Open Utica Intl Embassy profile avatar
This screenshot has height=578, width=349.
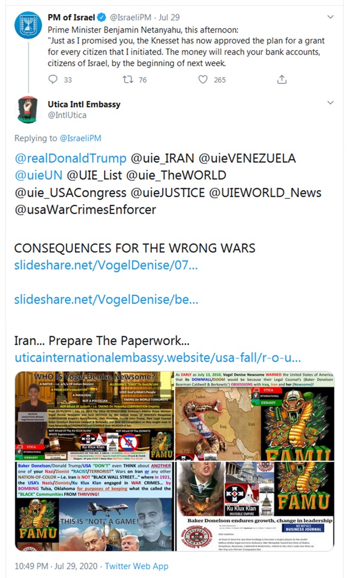(x=28, y=109)
